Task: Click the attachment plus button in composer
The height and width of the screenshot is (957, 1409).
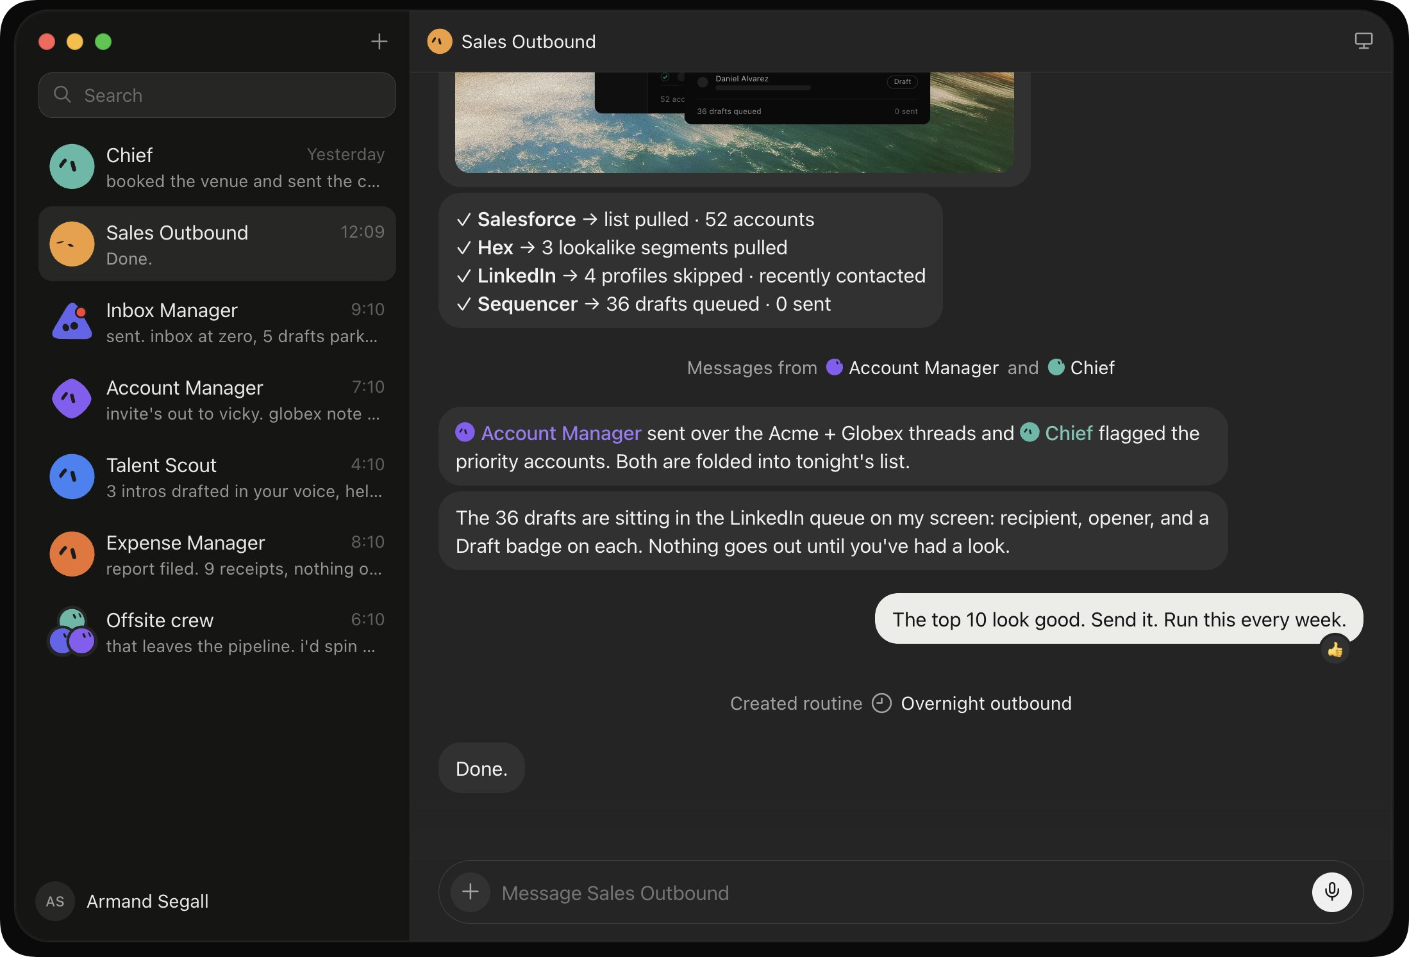Action: (x=471, y=892)
